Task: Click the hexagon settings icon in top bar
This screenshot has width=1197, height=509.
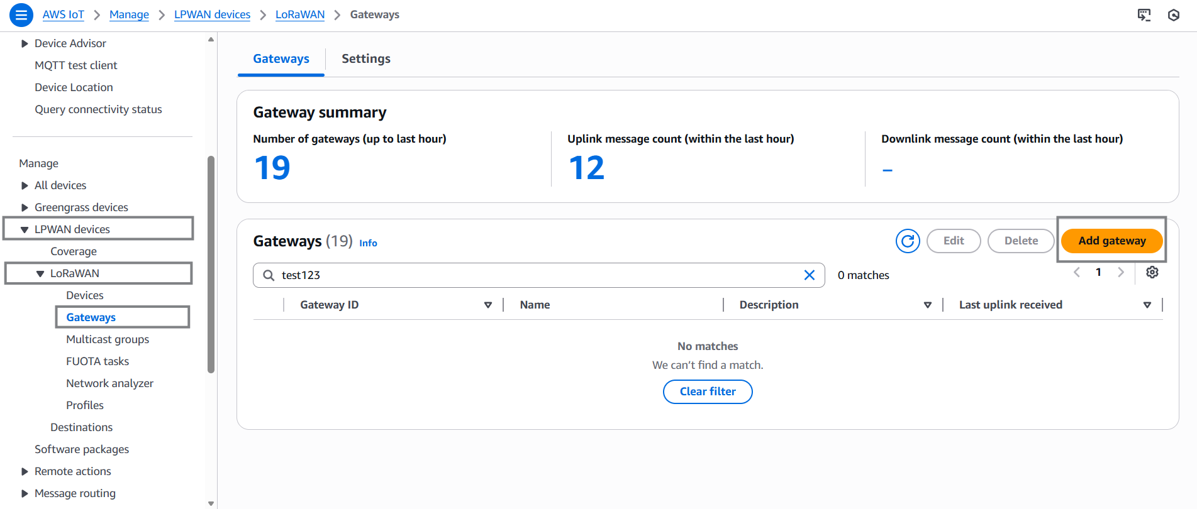Action: 1174,15
